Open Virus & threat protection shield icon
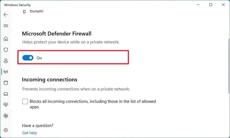Image resolution: width=230 pixels, height=138 pixels. (x=6, y=50)
